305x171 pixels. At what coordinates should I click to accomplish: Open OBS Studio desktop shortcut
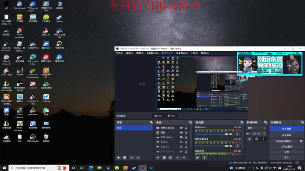pyautogui.click(x=33, y=138)
